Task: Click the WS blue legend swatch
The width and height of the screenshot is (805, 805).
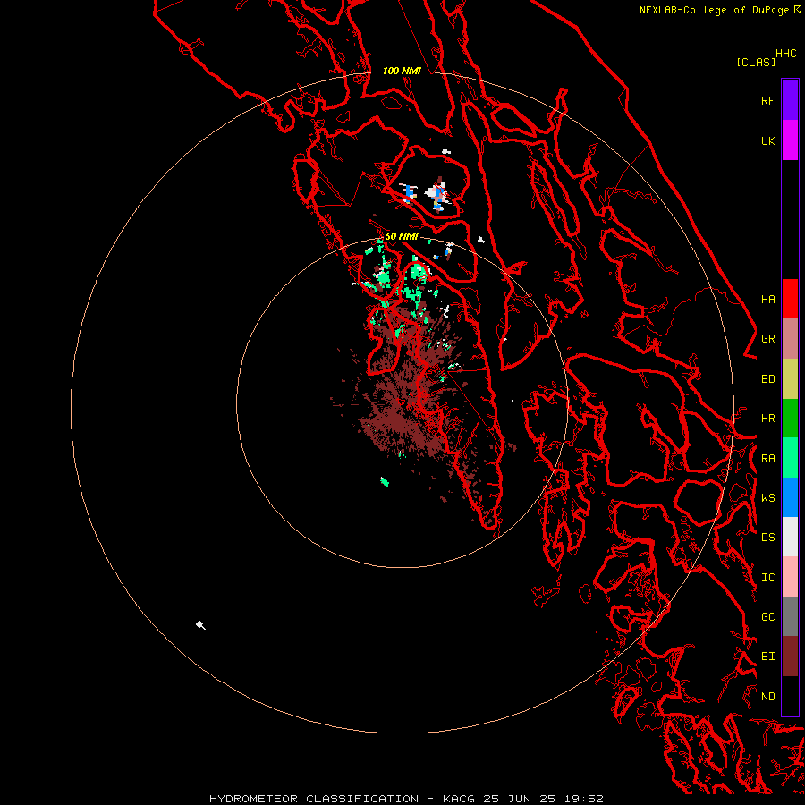Action: coord(790,497)
